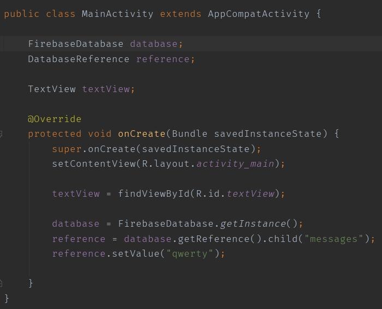
Task: Click the "protected" keyword
Action: (55, 134)
